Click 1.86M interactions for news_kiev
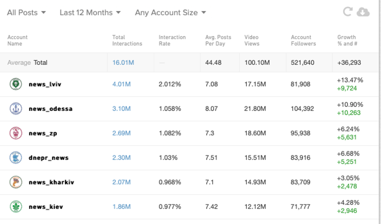Screen dimensions: 381x224 pos(121,207)
